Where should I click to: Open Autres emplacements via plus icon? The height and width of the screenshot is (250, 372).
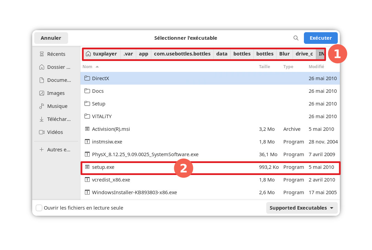42,150
